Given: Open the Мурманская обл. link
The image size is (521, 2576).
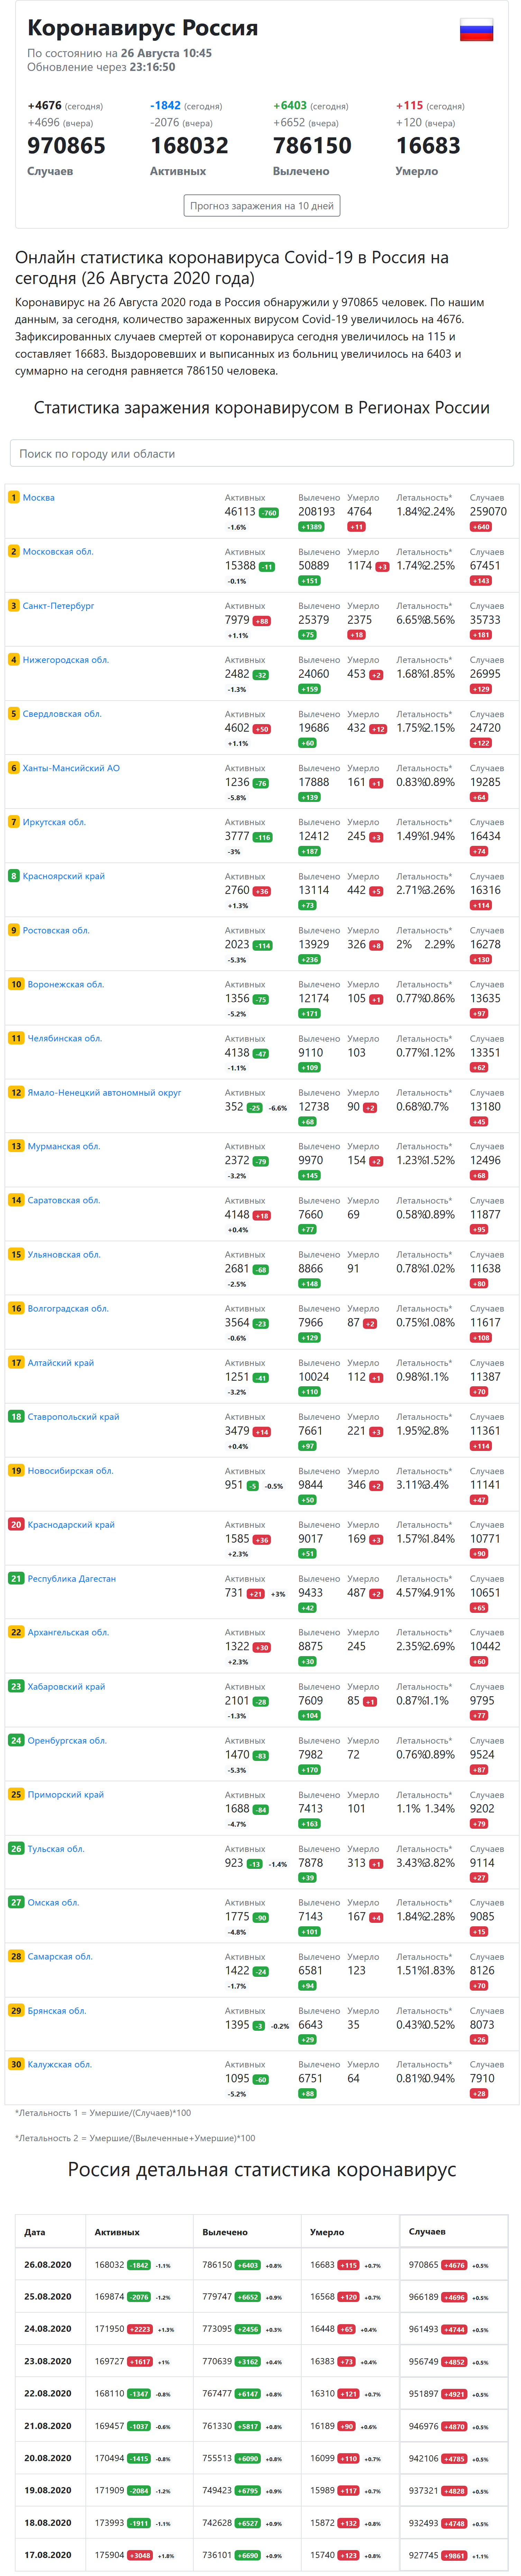Looking at the screenshot, I should (x=64, y=1146).
